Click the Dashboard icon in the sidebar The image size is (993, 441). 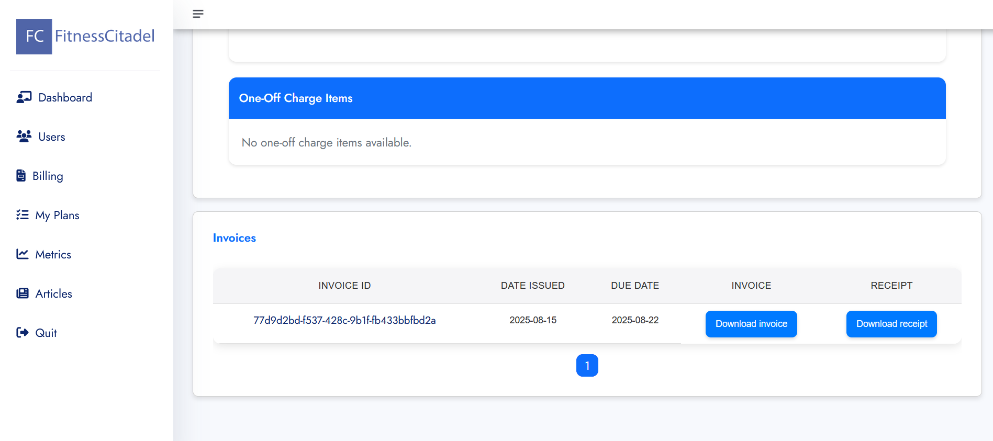point(24,97)
